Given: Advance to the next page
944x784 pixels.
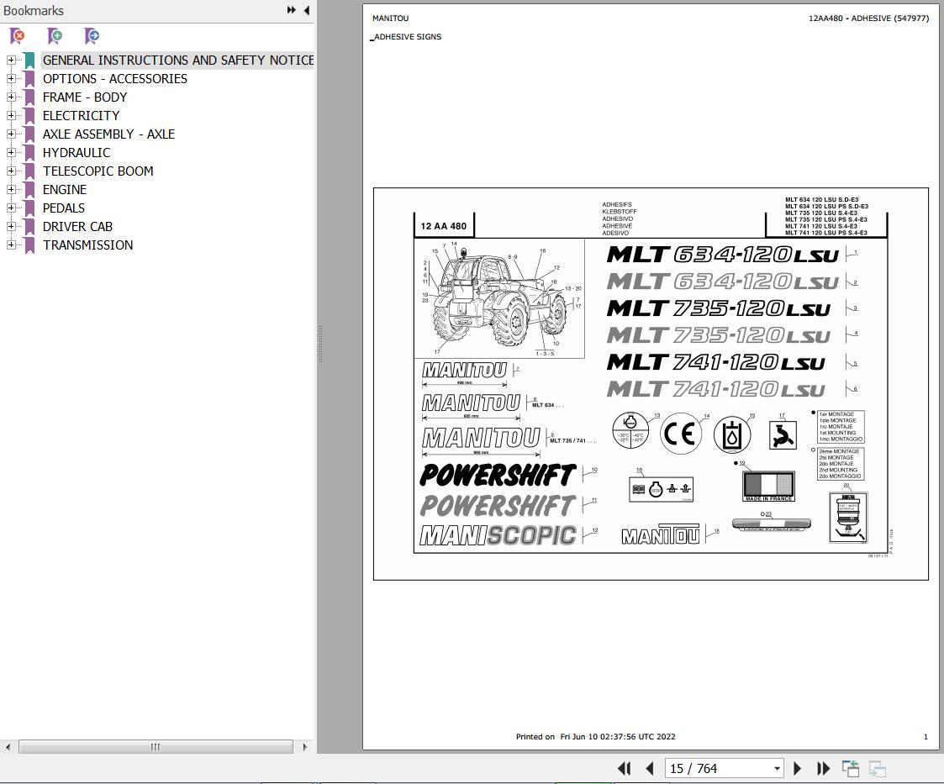Looking at the screenshot, I should pos(797,768).
